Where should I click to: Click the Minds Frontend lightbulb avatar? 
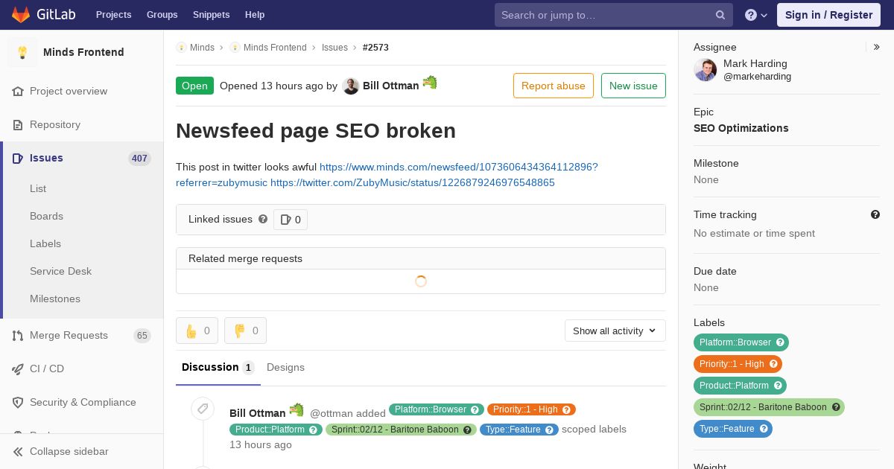point(22,52)
